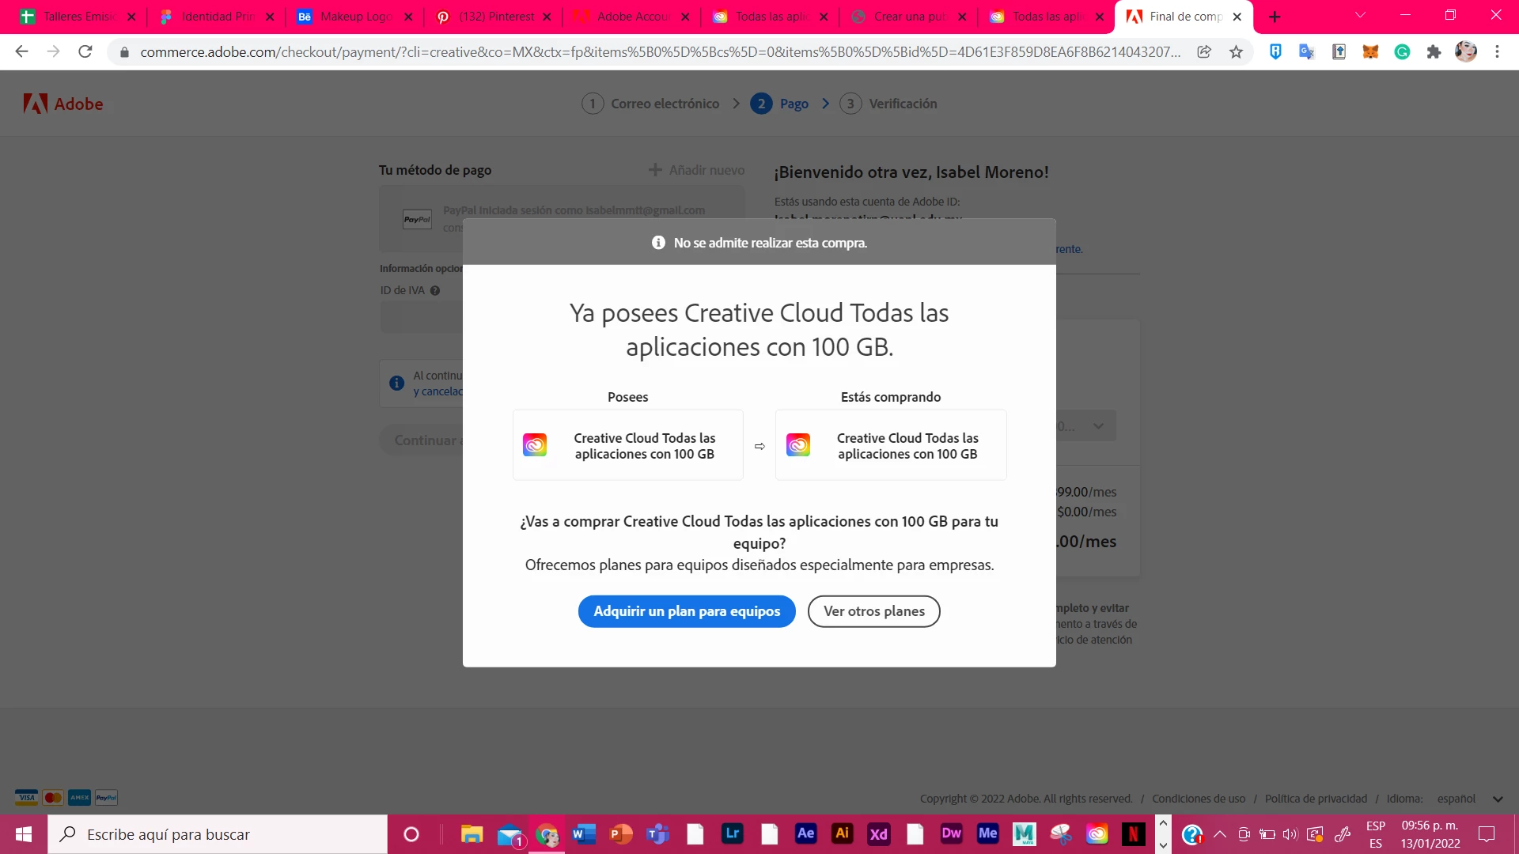The image size is (1519, 854).
Task: Click the Adobe logo in page header
Action: 63,104
